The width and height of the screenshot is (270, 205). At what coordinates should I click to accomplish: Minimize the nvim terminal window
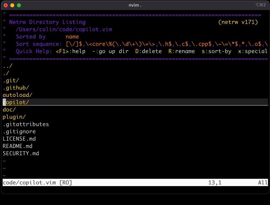tap(12, 5)
